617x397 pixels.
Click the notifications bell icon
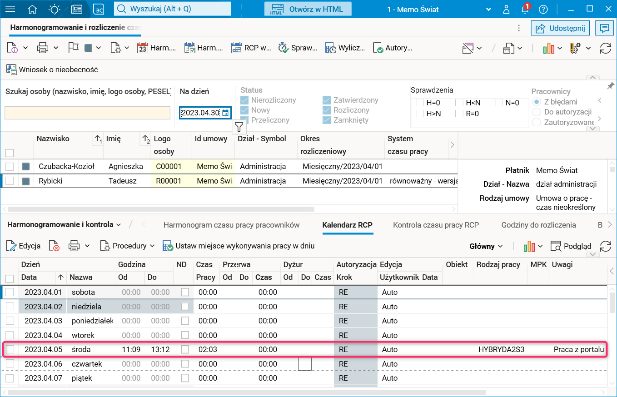(x=525, y=9)
